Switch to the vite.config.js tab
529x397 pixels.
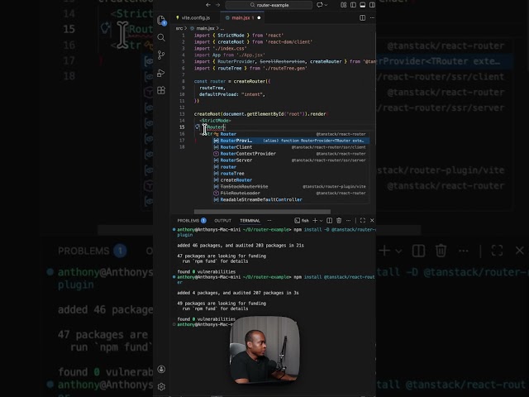coord(196,17)
